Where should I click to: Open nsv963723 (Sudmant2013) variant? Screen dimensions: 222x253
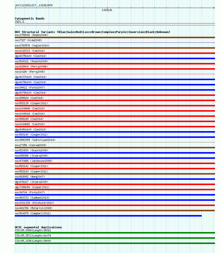[32, 198]
